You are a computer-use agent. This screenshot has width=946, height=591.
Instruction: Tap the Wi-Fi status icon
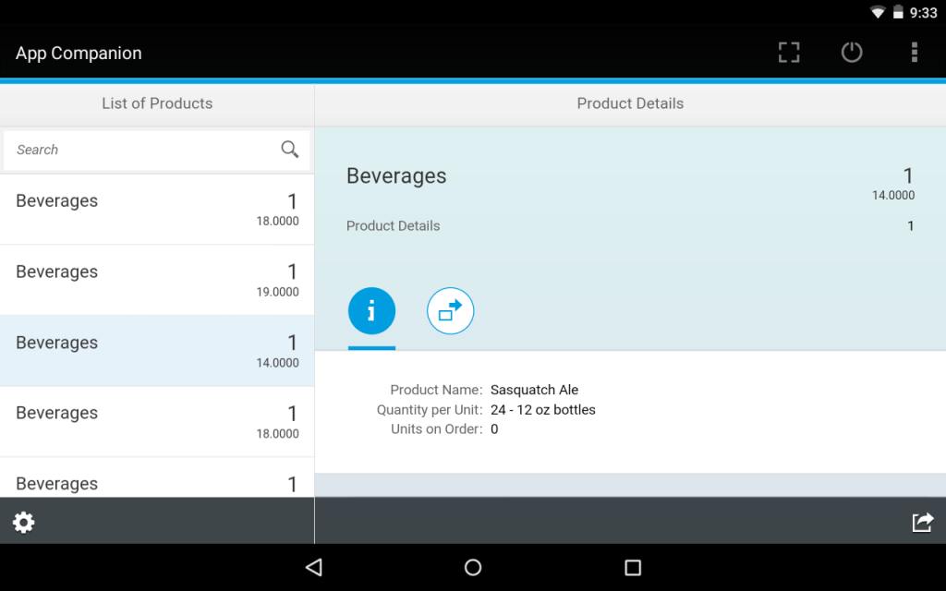point(878,12)
